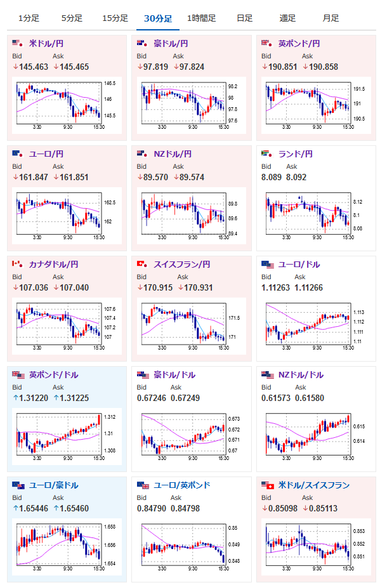This screenshot has height=585, width=380.
Task: Select the 日足 daily chart tab
Action: pyautogui.click(x=245, y=18)
